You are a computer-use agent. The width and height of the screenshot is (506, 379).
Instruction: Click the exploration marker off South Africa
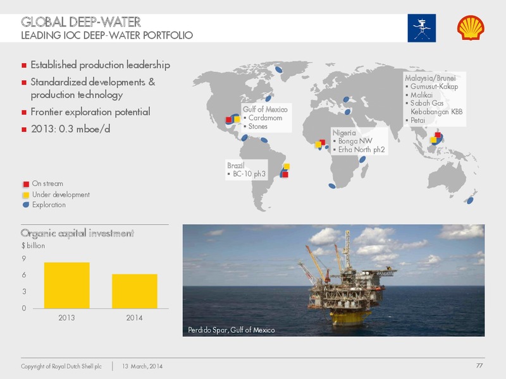[x=332, y=186]
